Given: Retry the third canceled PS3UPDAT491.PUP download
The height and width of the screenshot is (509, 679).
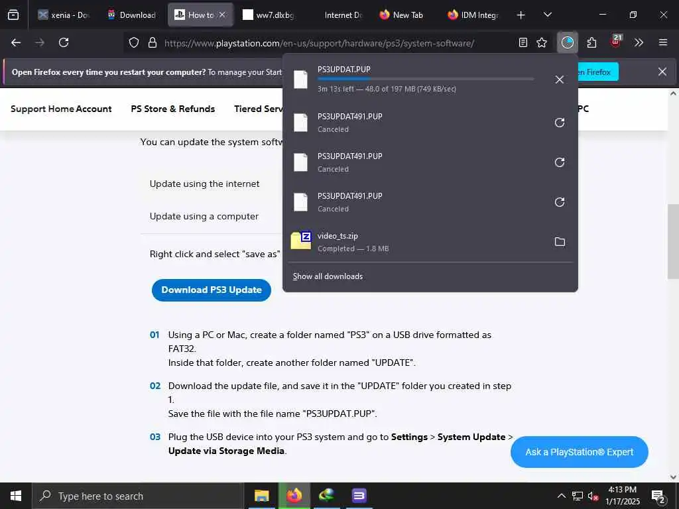Looking at the screenshot, I should [x=560, y=202].
